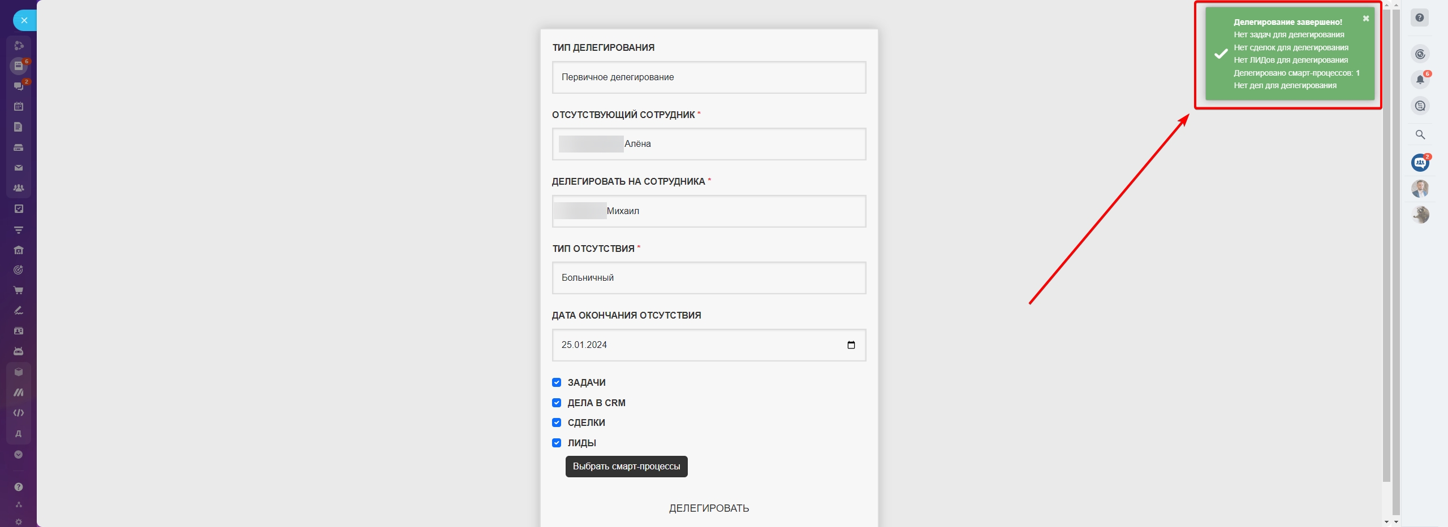Expand more items chevron in left sidebar
Screen dimensions: 1448x527
(19, 455)
